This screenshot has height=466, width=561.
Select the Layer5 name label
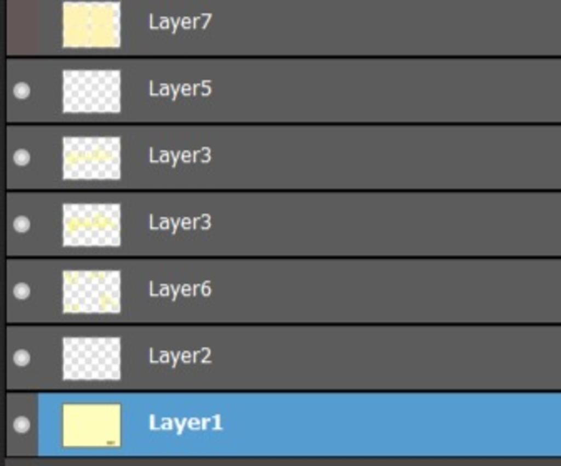[x=180, y=89]
